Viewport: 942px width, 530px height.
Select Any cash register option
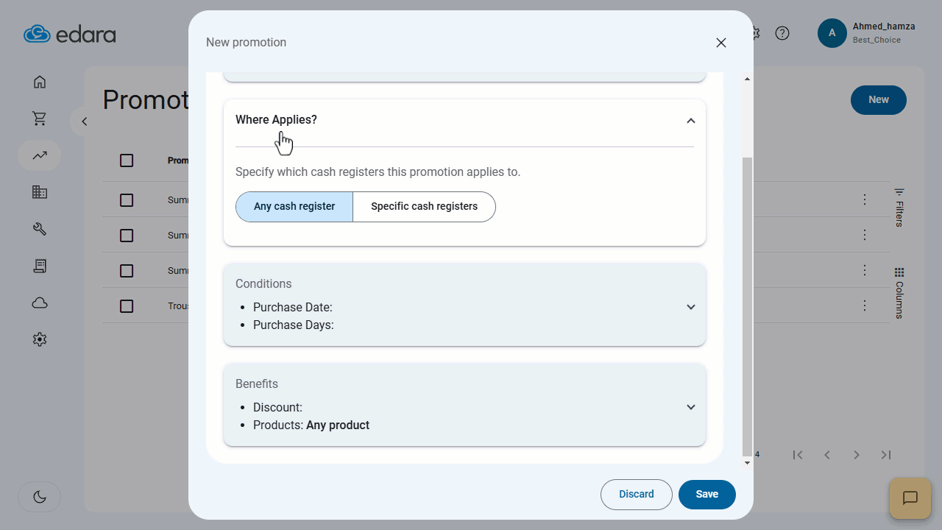pyautogui.click(x=294, y=207)
